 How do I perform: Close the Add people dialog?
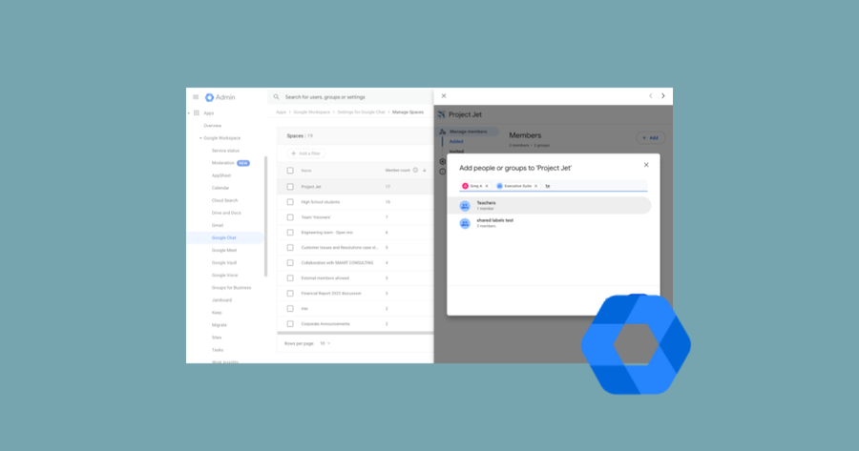pos(646,165)
